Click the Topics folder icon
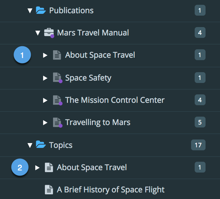Image resolution: width=220 pixels, height=199 pixels. click(x=41, y=145)
